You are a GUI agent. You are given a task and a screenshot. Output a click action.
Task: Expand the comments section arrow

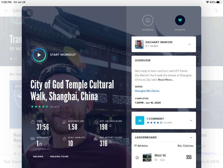pyautogui.click(x=191, y=120)
